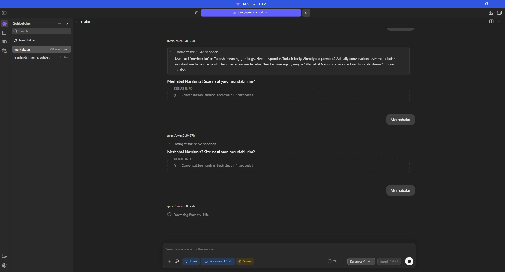Click the Sohbetcher sidebar heading

(22, 23)
